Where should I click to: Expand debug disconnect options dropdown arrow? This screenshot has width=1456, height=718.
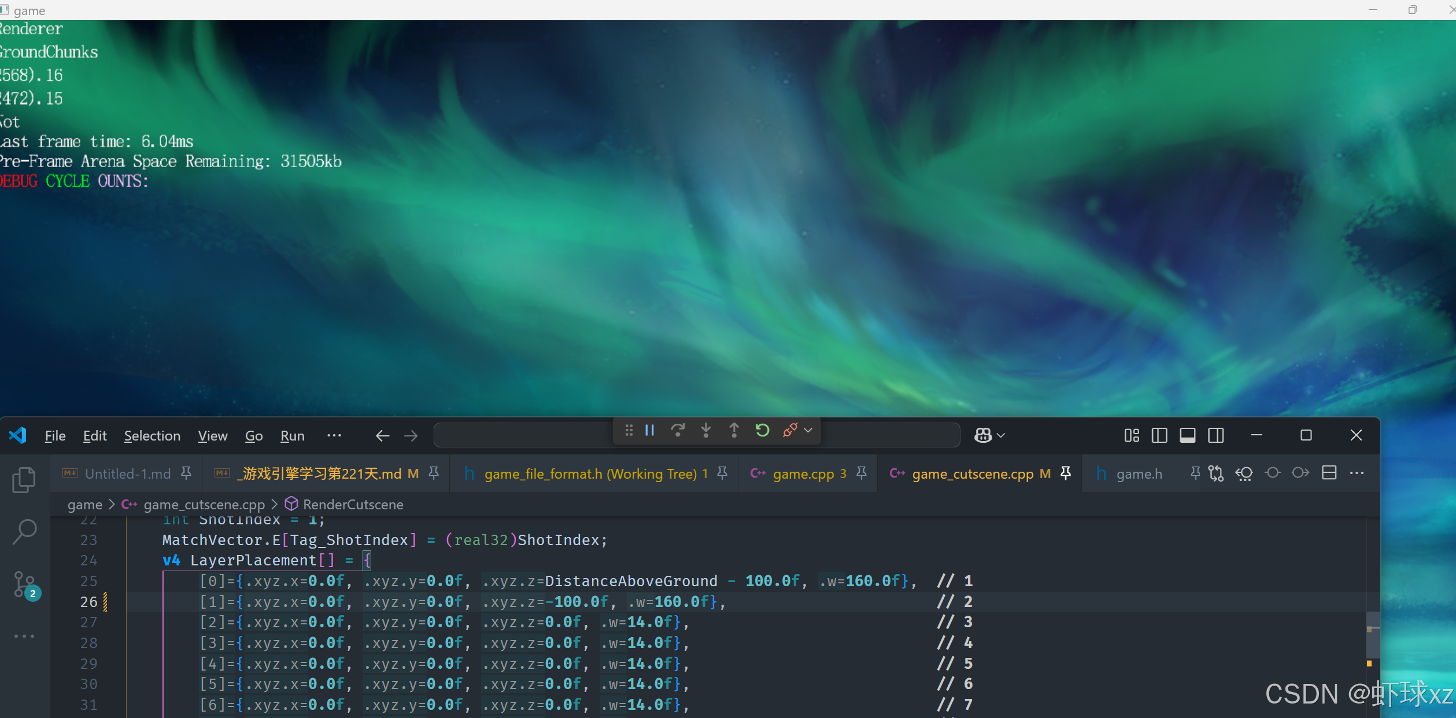[x=808, y=431]
